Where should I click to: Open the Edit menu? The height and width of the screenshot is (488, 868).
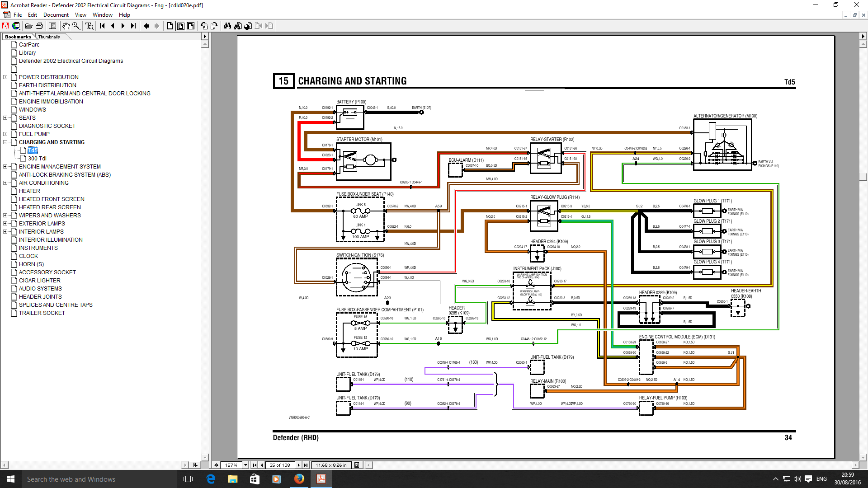tap(33, 15)
